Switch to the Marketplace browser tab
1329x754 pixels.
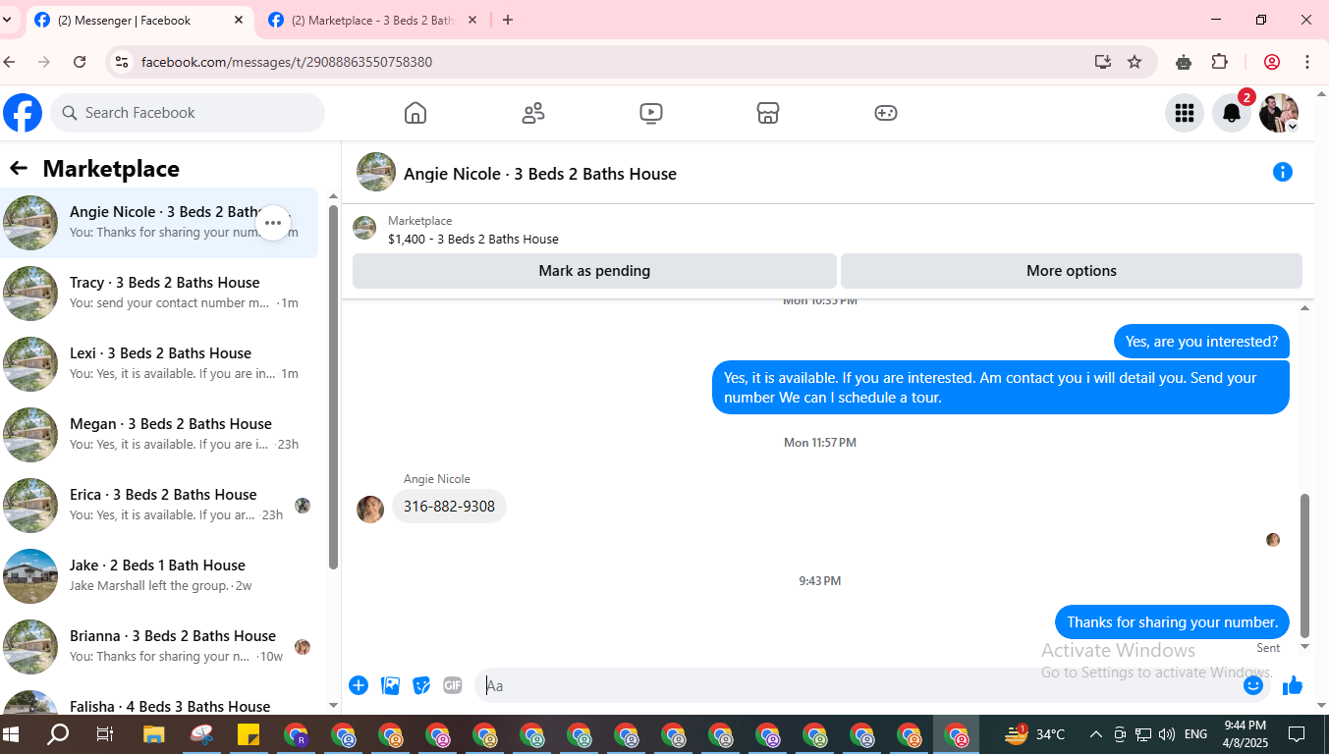pyautogui.click(x=371, y=20)
